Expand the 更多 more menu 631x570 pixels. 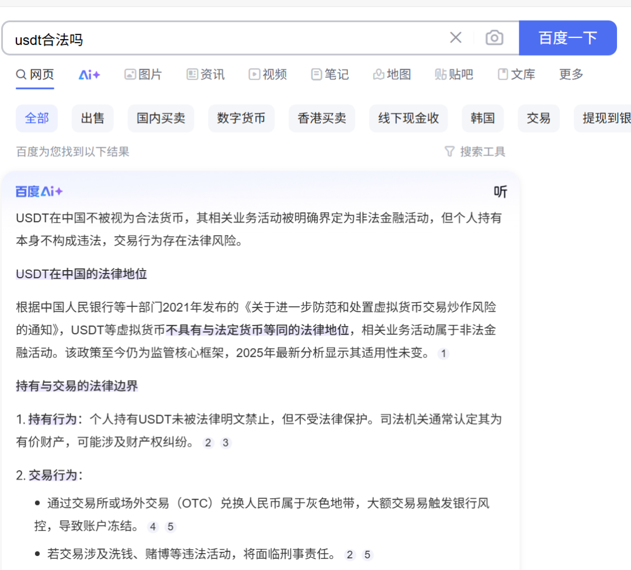click(571, 75)
